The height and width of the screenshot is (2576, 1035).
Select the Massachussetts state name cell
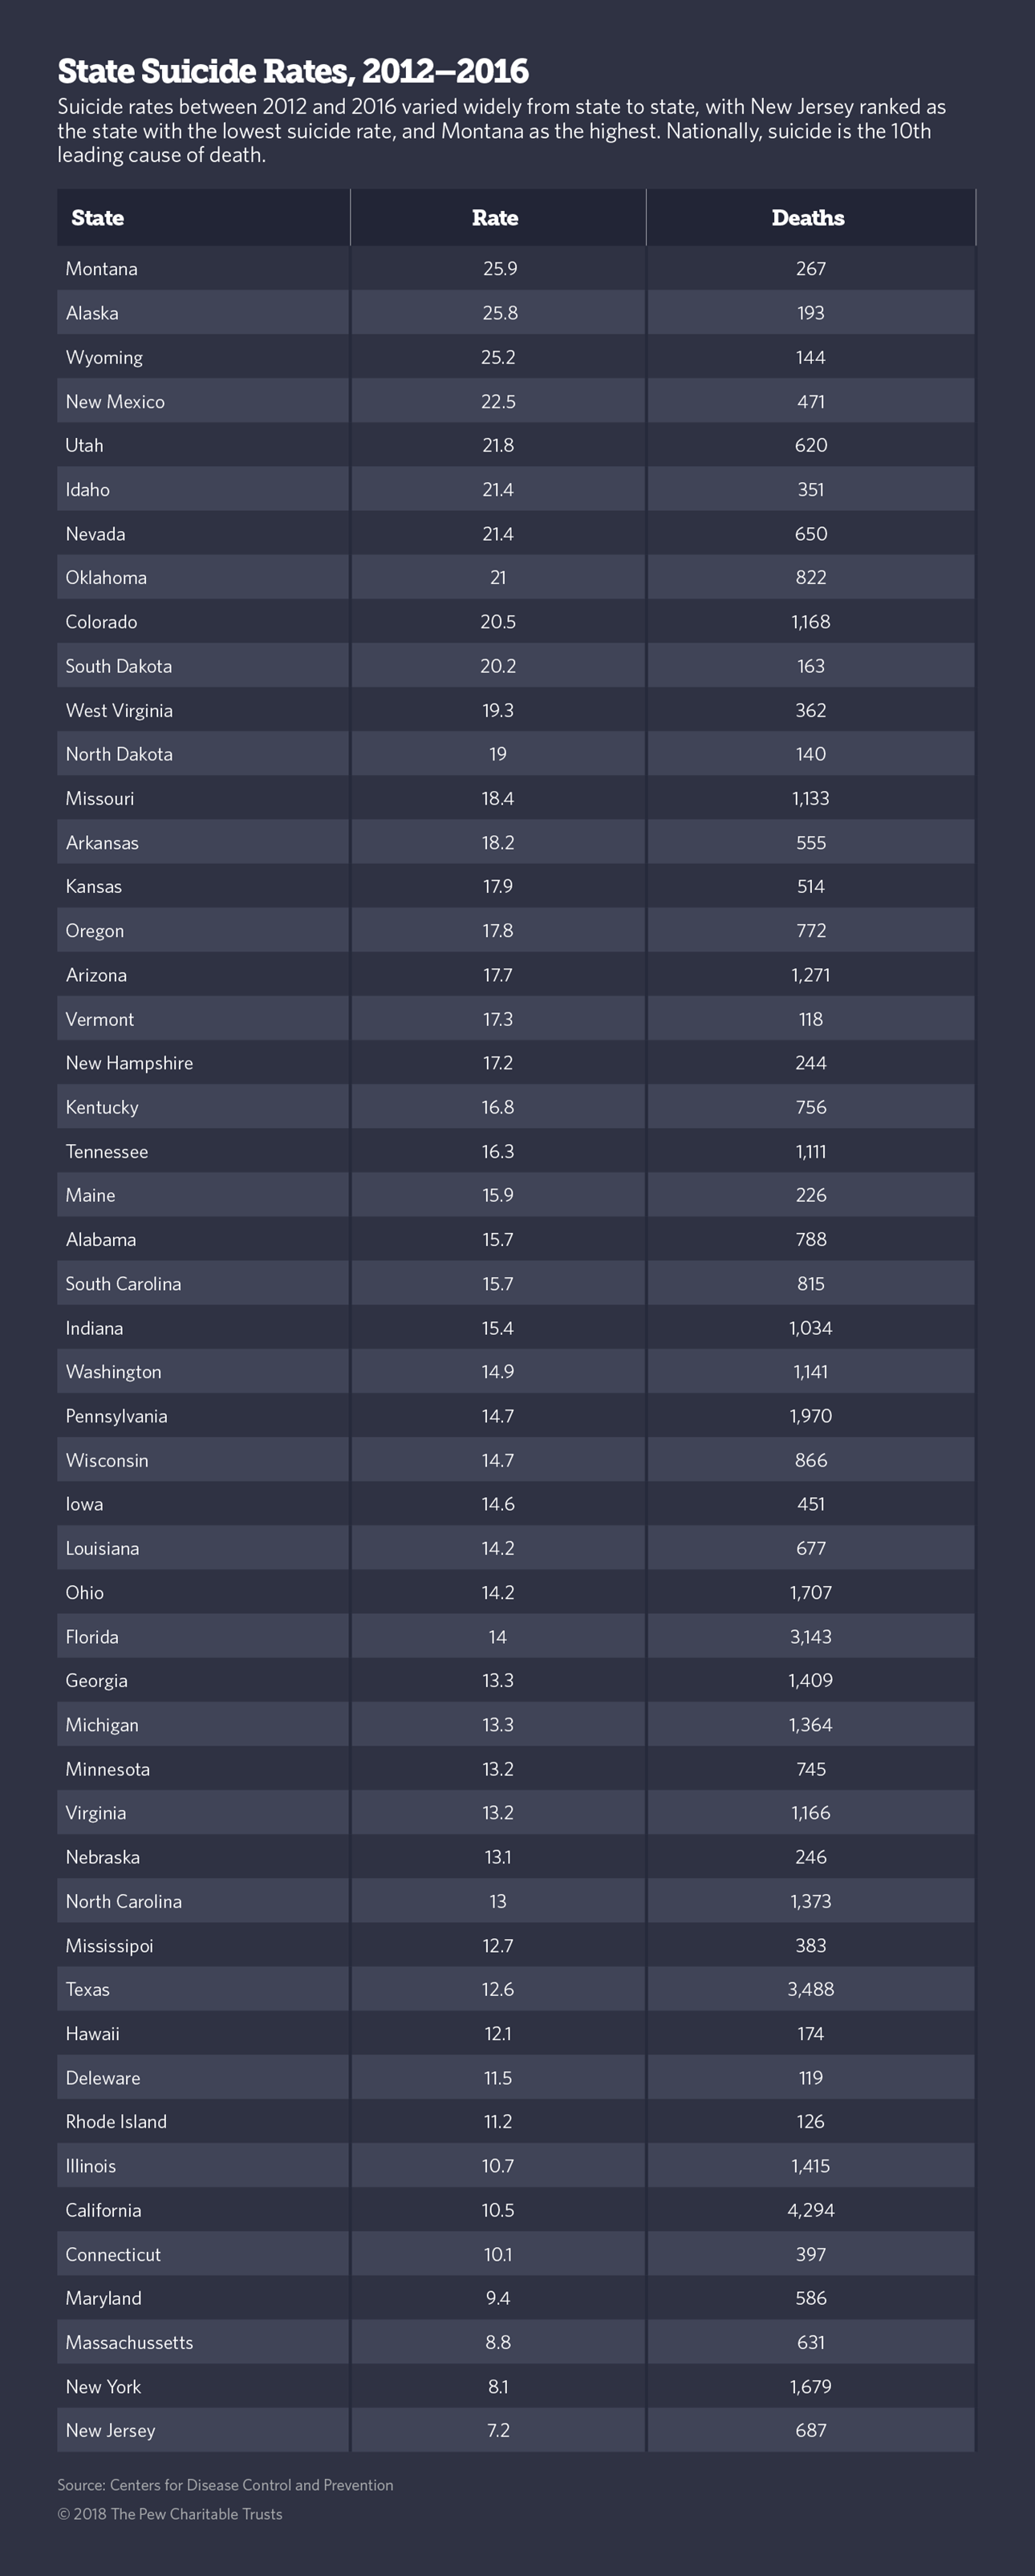(x=129, y=2342)
